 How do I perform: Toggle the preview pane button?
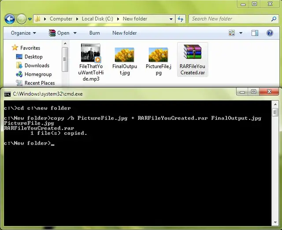coord(255,33)
